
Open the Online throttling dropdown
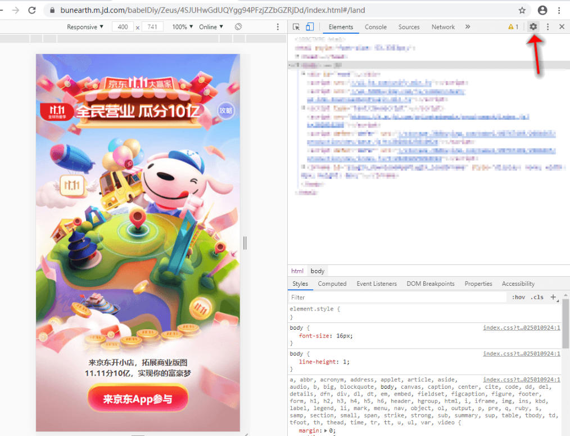[211, 27]
